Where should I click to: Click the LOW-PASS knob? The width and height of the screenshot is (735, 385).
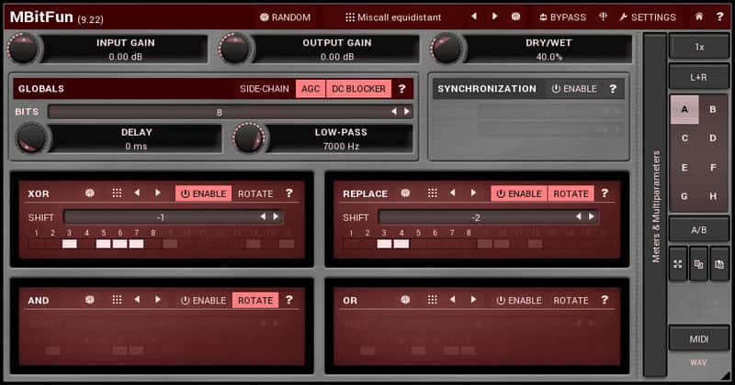click(248, 138)
